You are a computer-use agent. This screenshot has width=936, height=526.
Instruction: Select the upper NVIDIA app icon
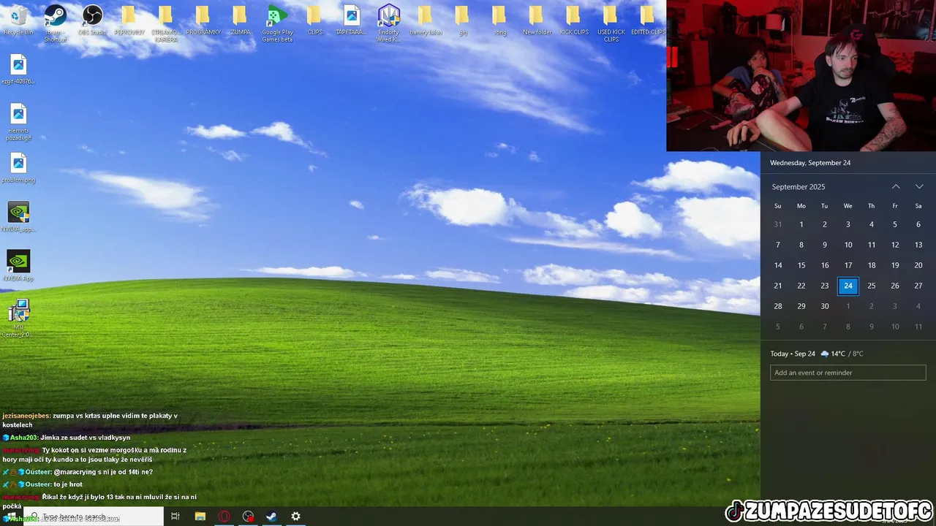(18, 217)
